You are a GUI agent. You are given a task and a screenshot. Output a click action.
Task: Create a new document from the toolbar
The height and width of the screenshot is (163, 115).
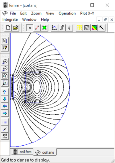click(8, 28)
